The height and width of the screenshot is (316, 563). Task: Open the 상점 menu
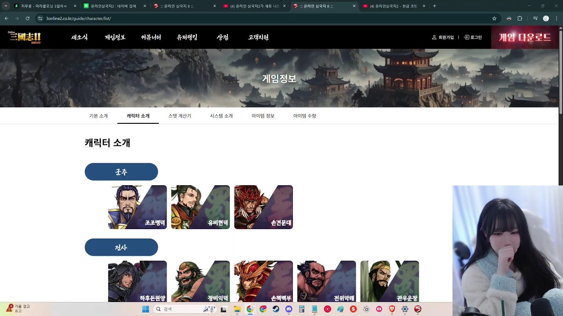pos(223,37)
